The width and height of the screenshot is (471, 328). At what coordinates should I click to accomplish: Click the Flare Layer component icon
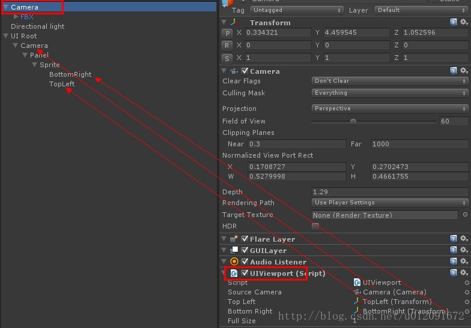click(234, 239)
